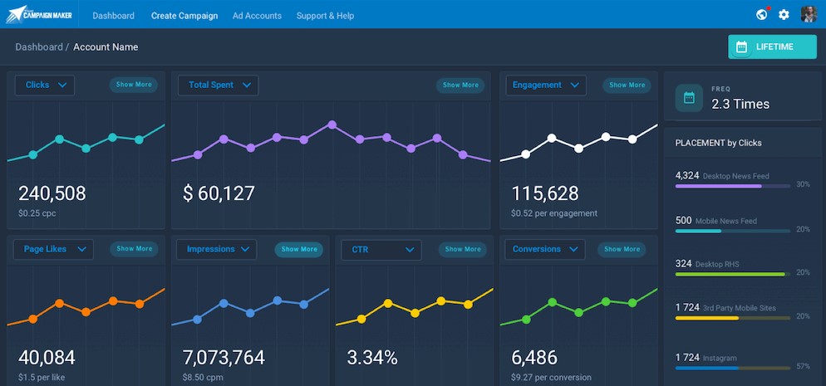Click the user profile avatar
The height and width of the screenshot is (386, 826).
pos(809,14)
